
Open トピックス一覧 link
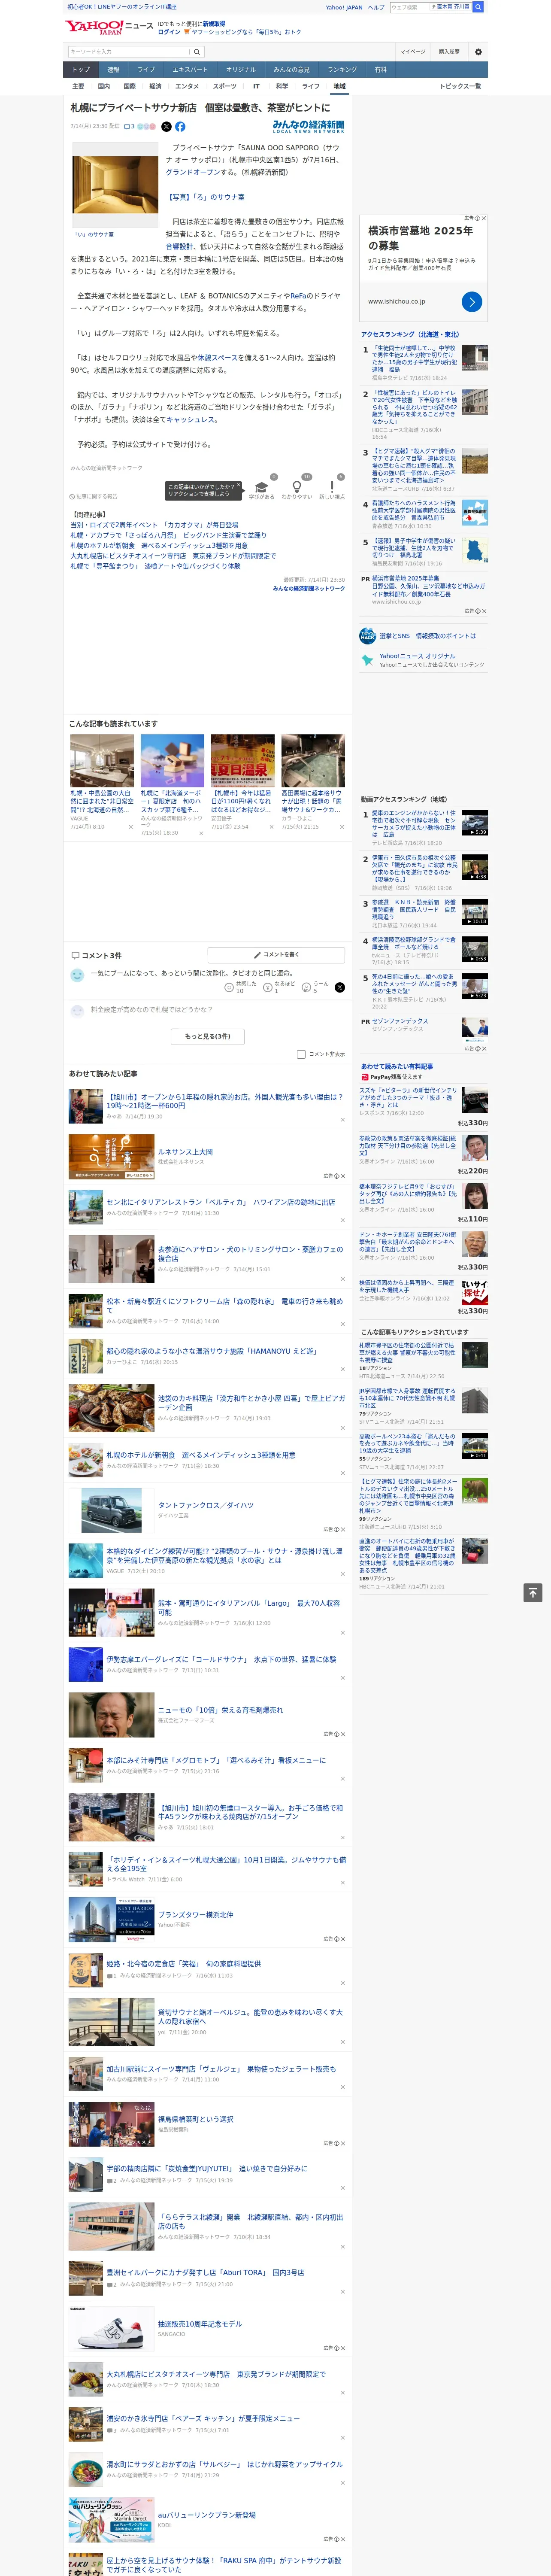tap(460, 86)
